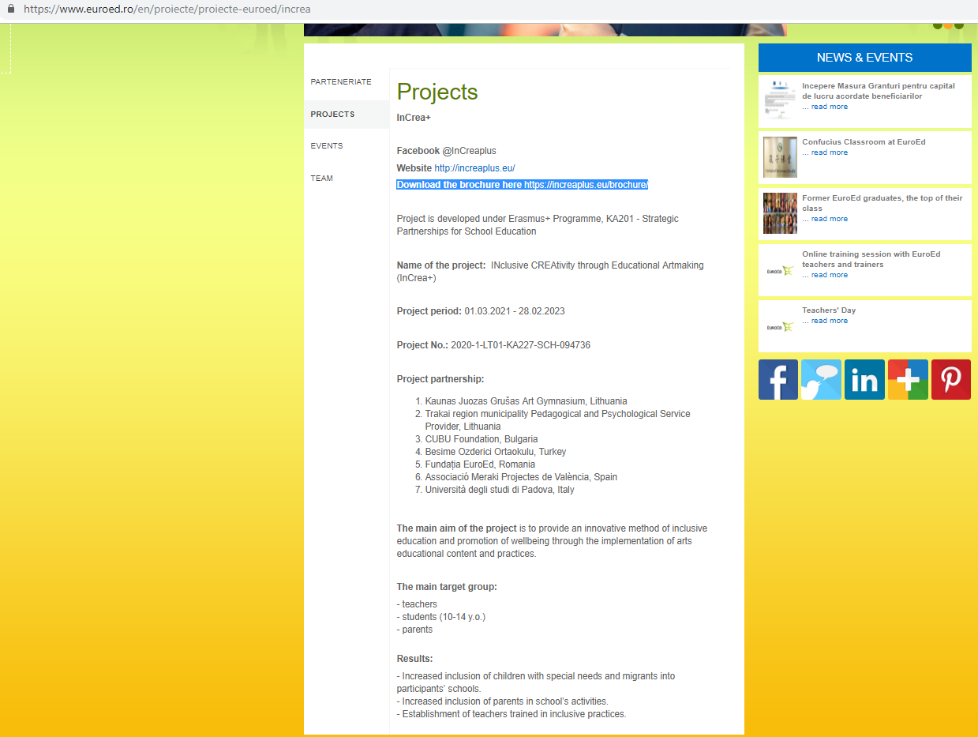Read more about Online training session

(829, 275)
